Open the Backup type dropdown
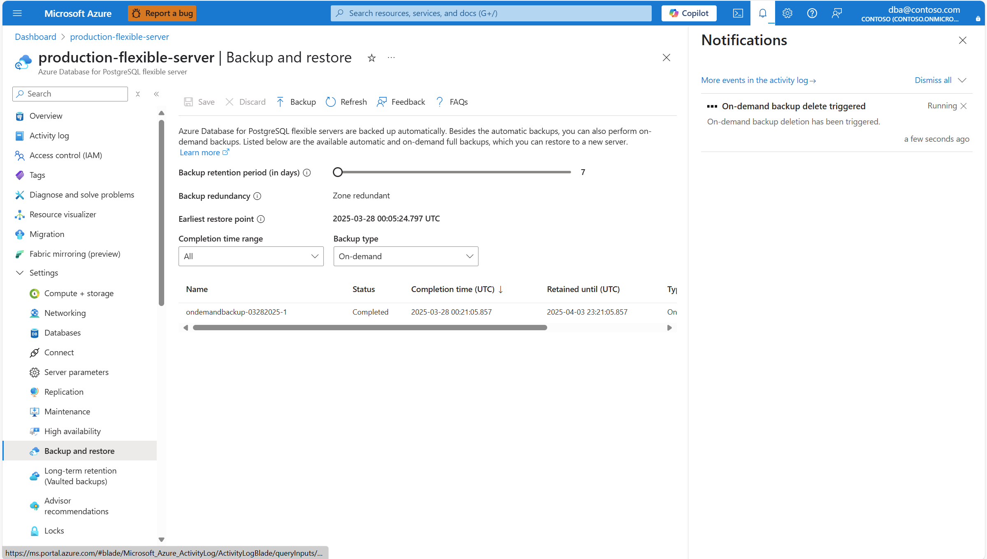This screenshot has width=987, height=559. click(406, 256)
